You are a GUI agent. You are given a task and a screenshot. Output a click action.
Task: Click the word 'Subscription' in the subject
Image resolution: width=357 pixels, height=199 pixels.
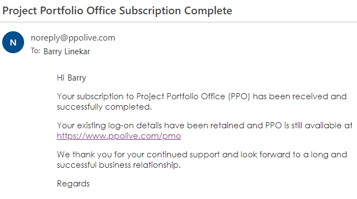tap(150, 11)
